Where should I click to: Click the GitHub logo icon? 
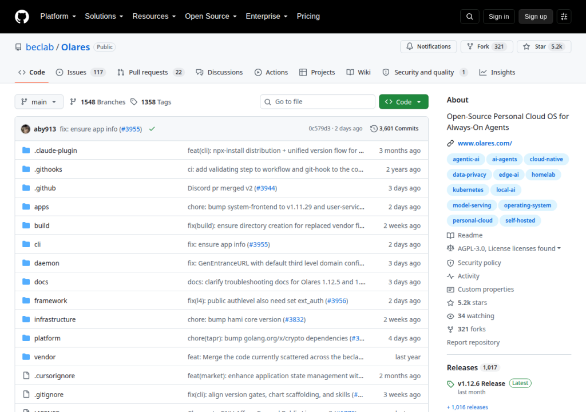[x=22, y=17]
